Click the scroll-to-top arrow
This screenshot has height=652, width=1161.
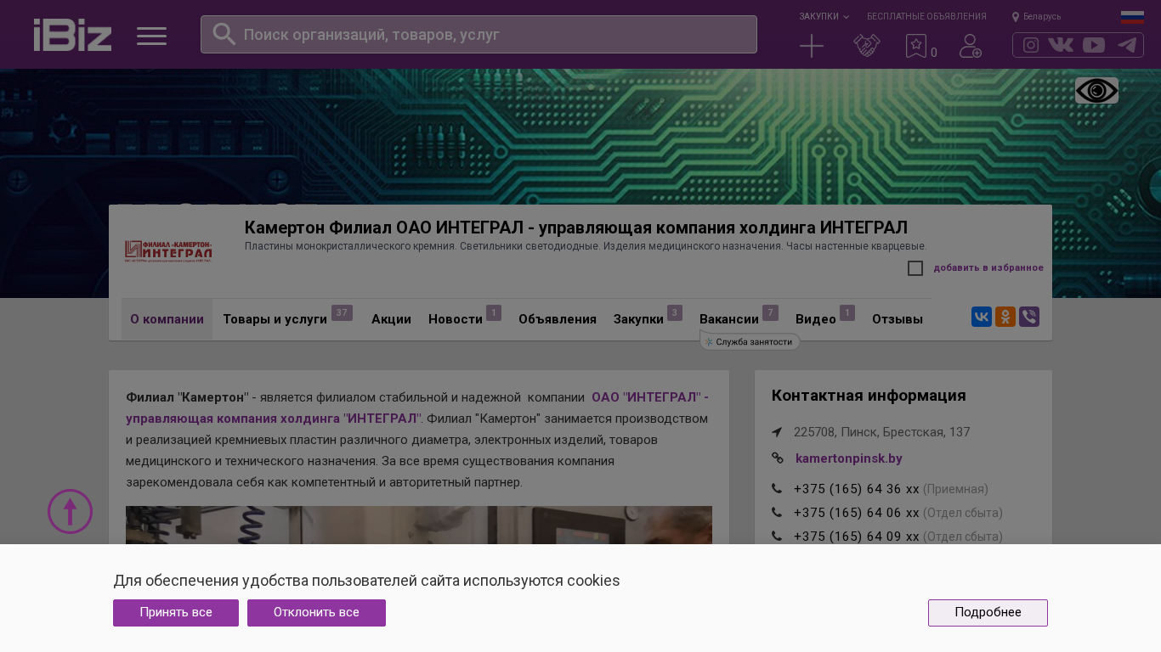[70, 511]
